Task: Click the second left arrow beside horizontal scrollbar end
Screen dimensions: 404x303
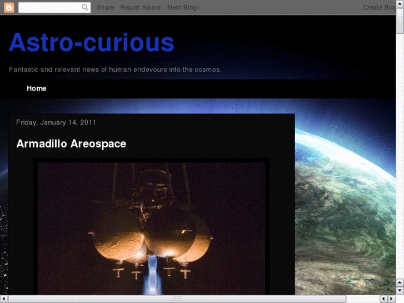Action: (383, 299)
